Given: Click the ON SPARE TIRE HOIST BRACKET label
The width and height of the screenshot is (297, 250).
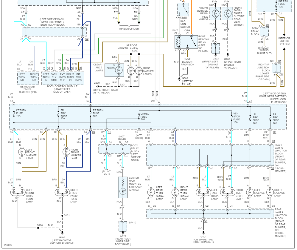Looking at the screenshot, I should pos(203,241).
